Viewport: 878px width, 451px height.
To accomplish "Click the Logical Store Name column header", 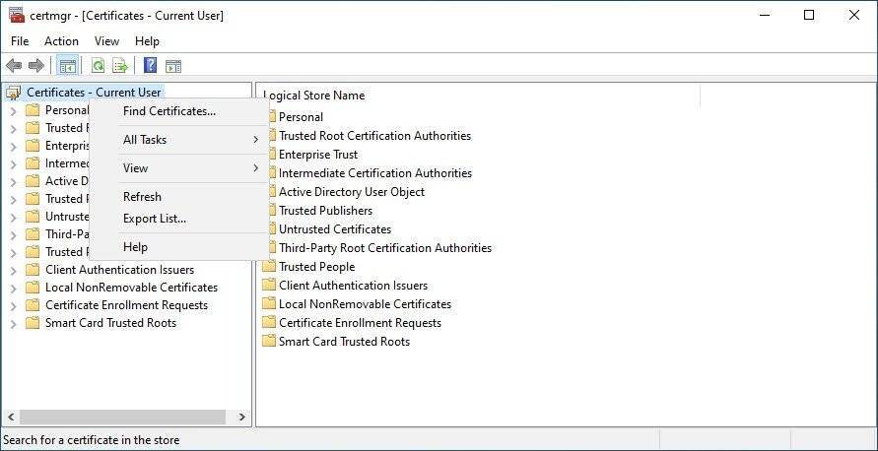I will (x=315, y=96).
